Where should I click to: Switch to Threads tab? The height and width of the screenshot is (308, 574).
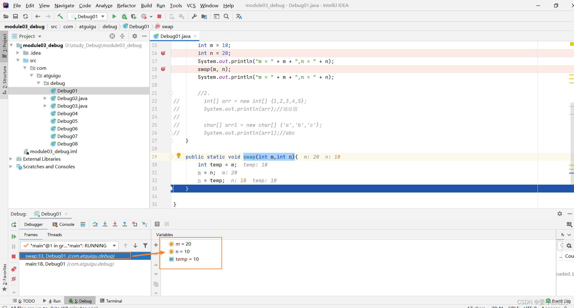pyautogui.click(x=55, y=235)
